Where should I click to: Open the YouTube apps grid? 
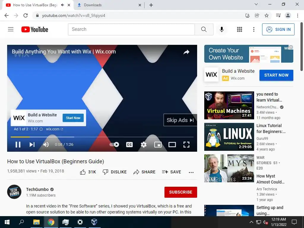(240, 29)
